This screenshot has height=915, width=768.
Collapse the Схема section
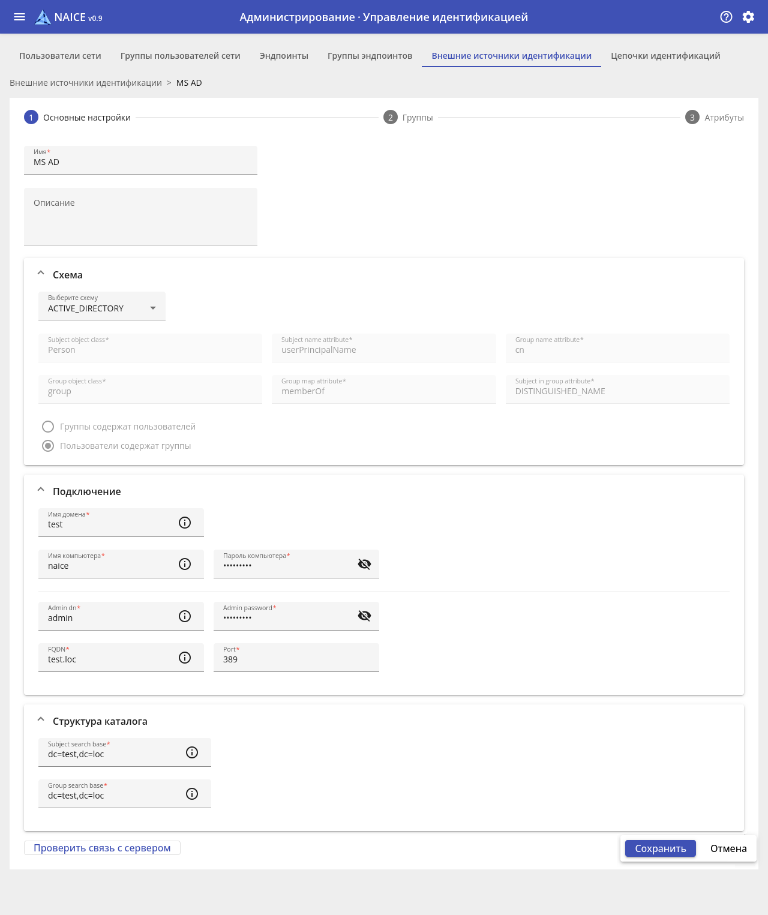coord(41,274)
